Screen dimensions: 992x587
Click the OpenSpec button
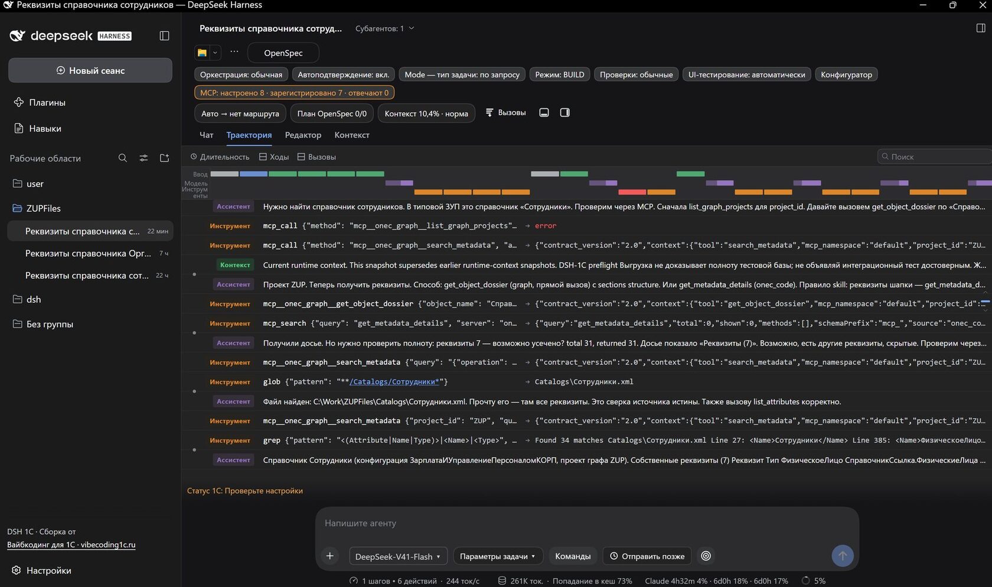click(x=283, y=53)
